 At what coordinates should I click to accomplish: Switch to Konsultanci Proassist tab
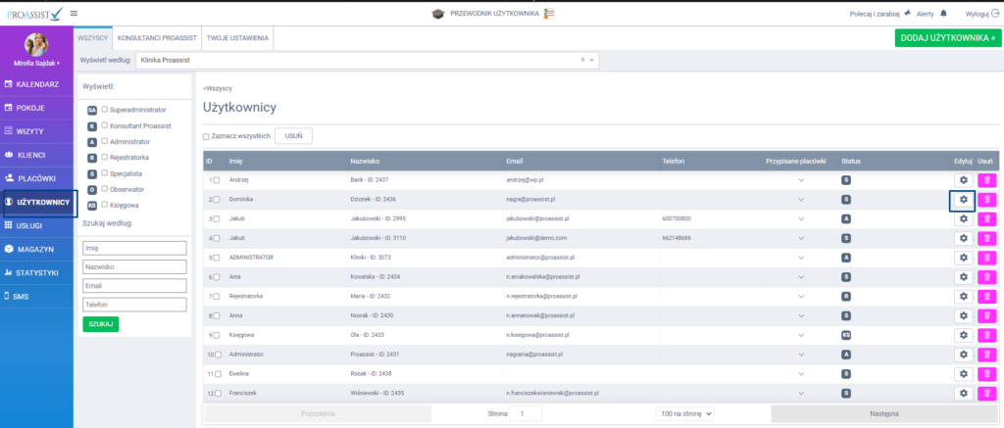tap(157, 37)
